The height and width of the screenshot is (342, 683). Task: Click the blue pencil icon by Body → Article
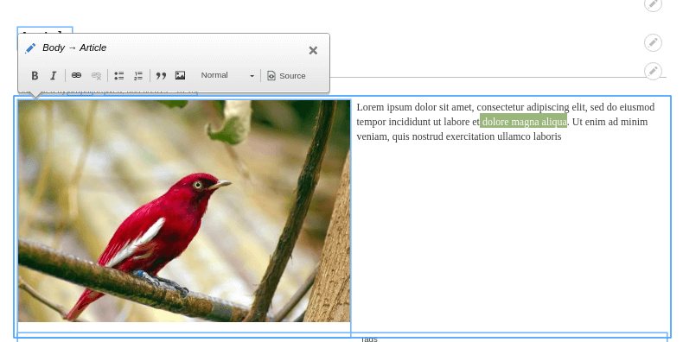tap(30, 48)
